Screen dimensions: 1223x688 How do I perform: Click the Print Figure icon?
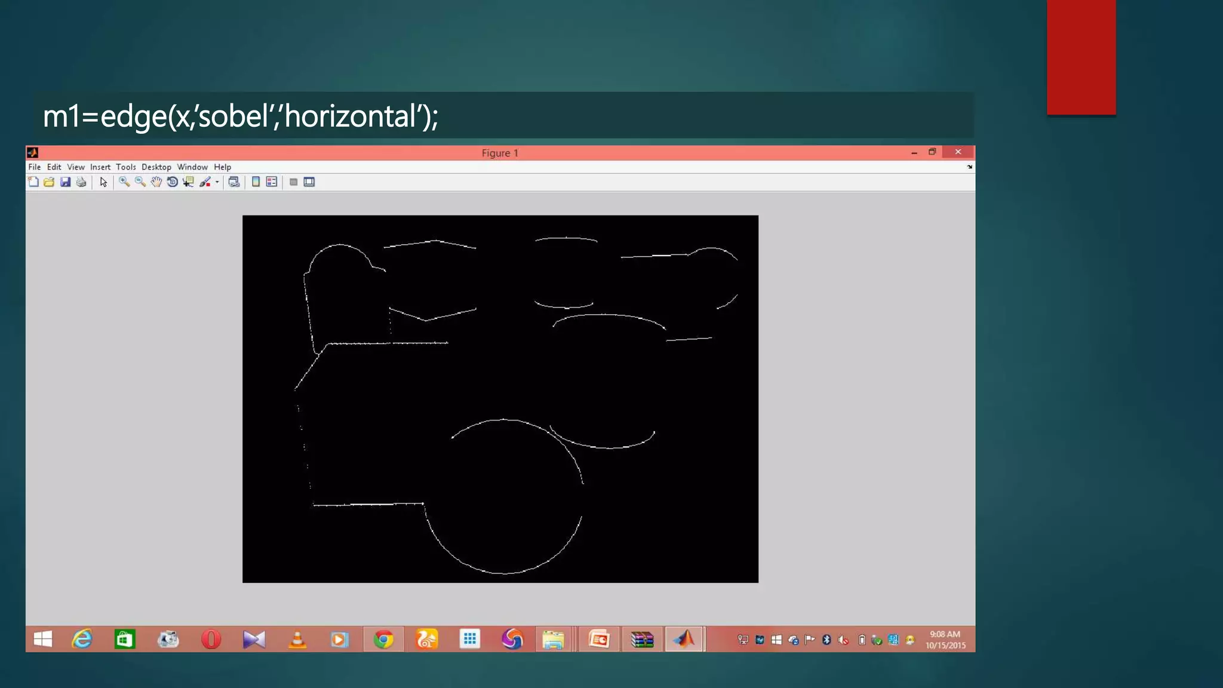(x=82, y=182)
